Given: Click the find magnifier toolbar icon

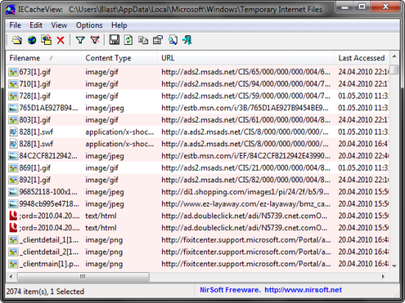Looking at the screenshot, I should click(172, 40).
